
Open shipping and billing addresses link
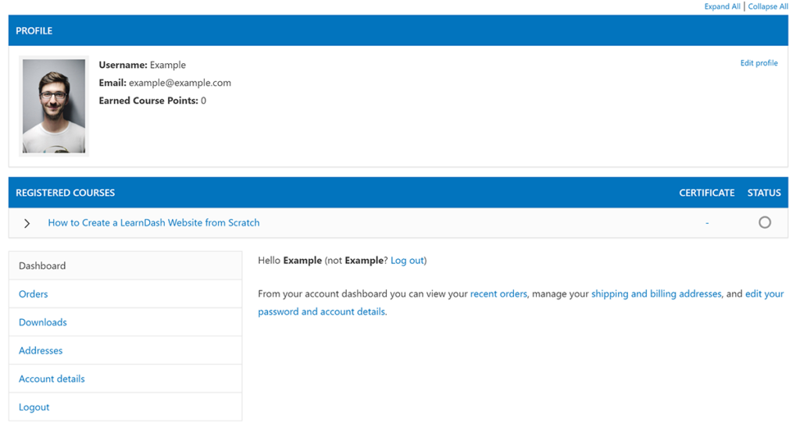point(656,294)
